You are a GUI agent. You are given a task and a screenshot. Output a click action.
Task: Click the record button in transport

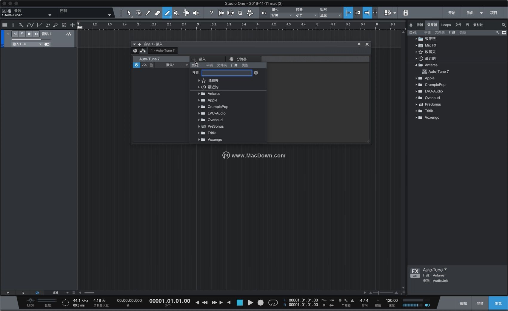coord(261,303)
